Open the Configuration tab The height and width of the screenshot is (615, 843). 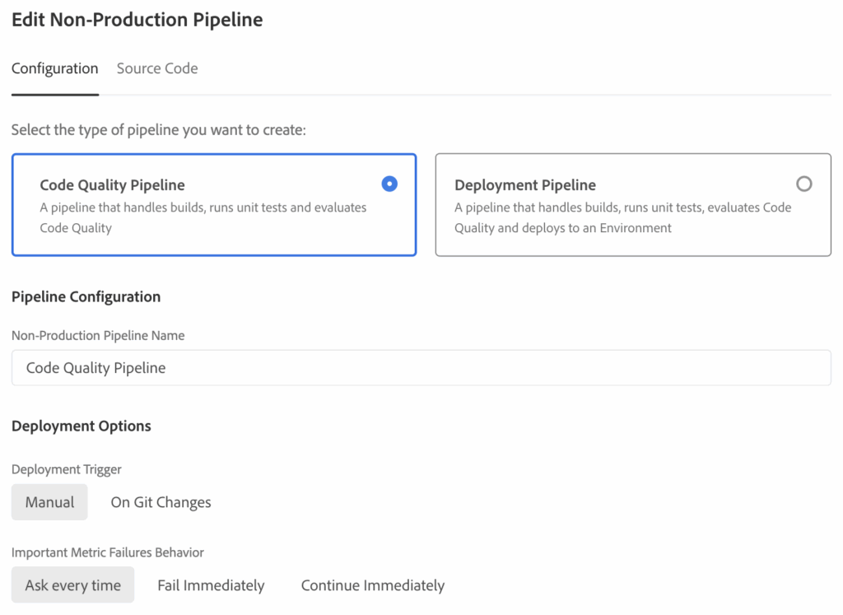coord(54,69)
